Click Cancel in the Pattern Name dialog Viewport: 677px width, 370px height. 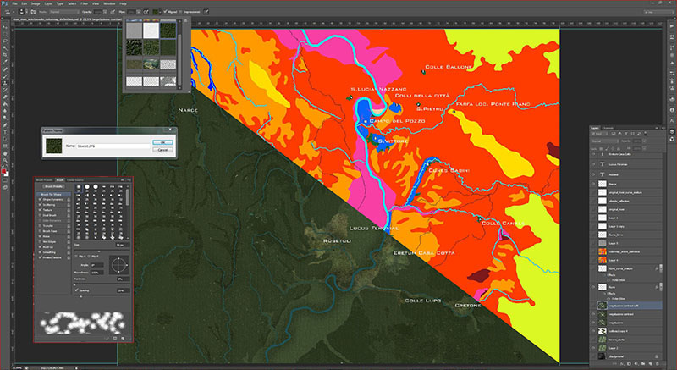tap(162, 149)
